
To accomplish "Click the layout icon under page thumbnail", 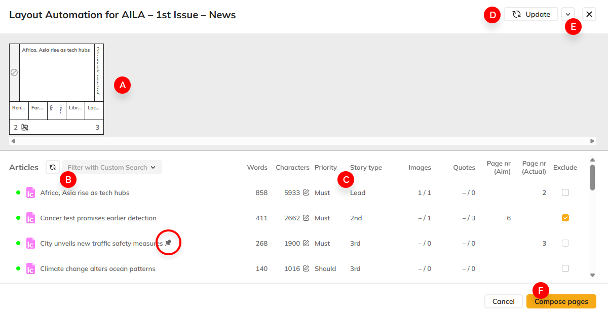I will pyautogui.click(x=25, y=128).
